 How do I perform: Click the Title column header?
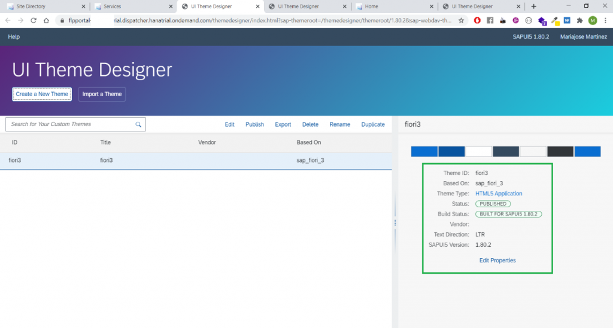[105, 142]
